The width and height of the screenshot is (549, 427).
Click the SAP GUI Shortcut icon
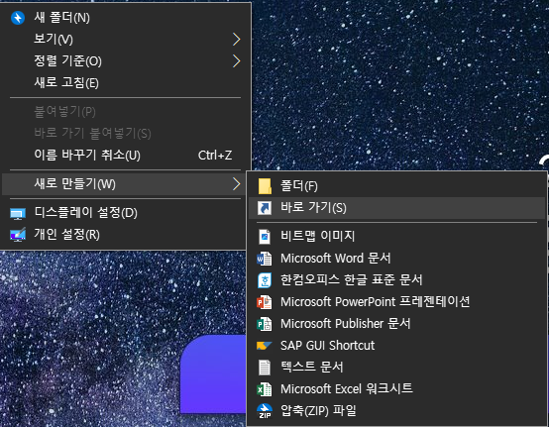(264, 346)
